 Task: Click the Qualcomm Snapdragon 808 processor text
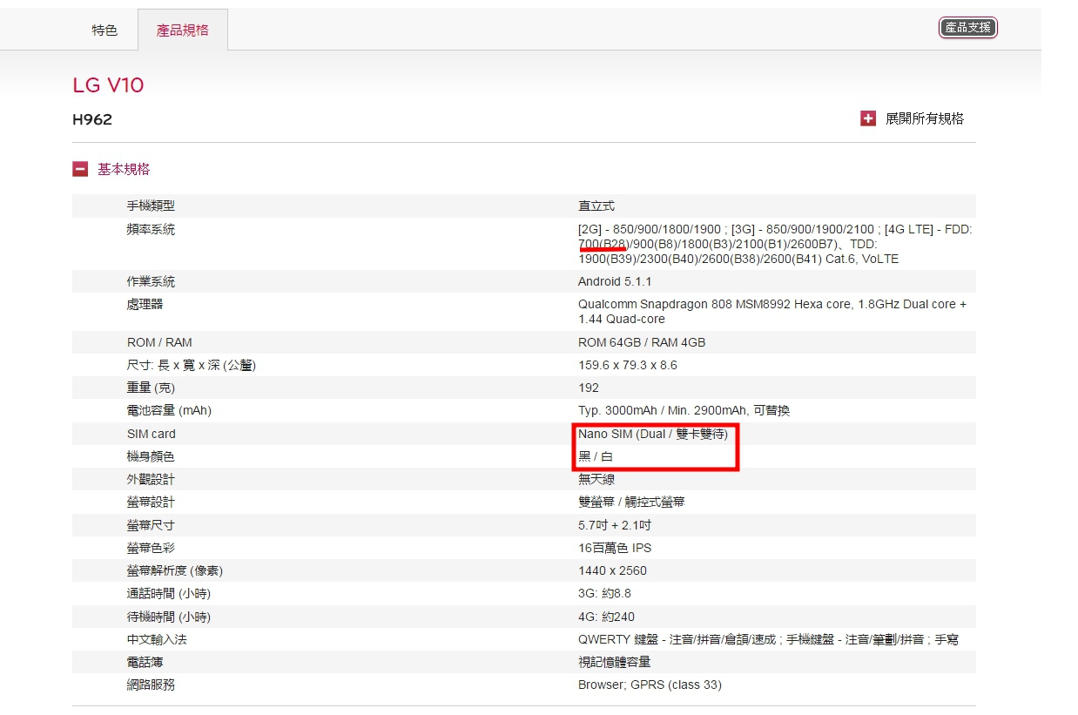point(772,312)
